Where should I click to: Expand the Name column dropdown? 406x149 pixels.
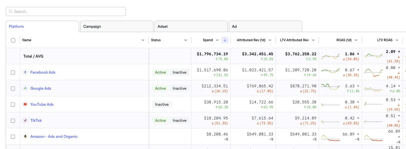point(143,40)
